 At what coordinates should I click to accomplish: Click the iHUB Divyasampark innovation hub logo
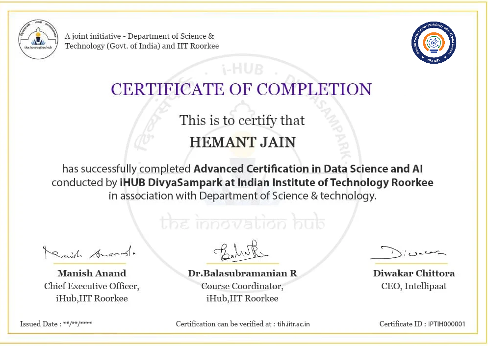tap(38, 39)
